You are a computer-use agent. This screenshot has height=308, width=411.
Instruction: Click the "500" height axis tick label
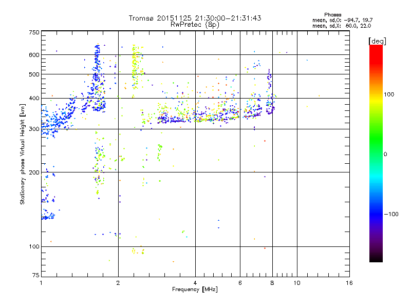point(34,74)
